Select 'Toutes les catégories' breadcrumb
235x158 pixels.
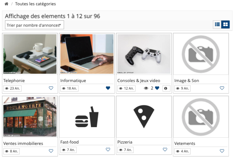pyautogui.click(x=35, y=4)
